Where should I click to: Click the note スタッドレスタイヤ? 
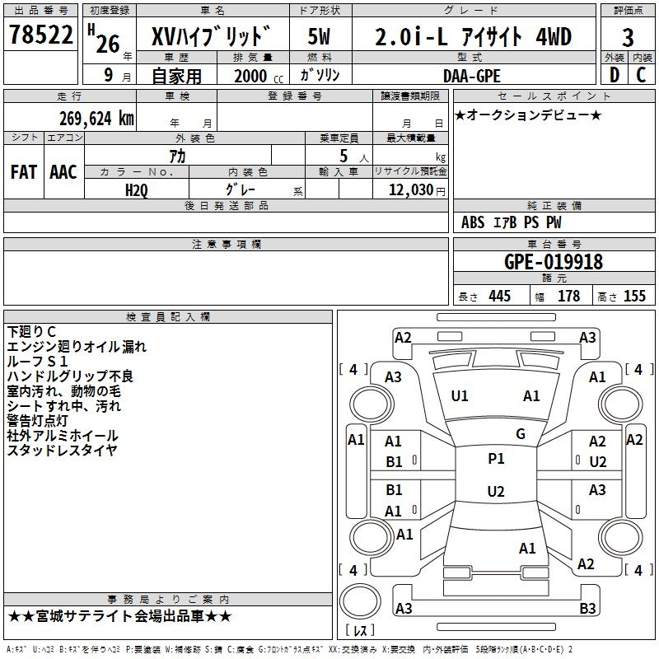point(63,450)
